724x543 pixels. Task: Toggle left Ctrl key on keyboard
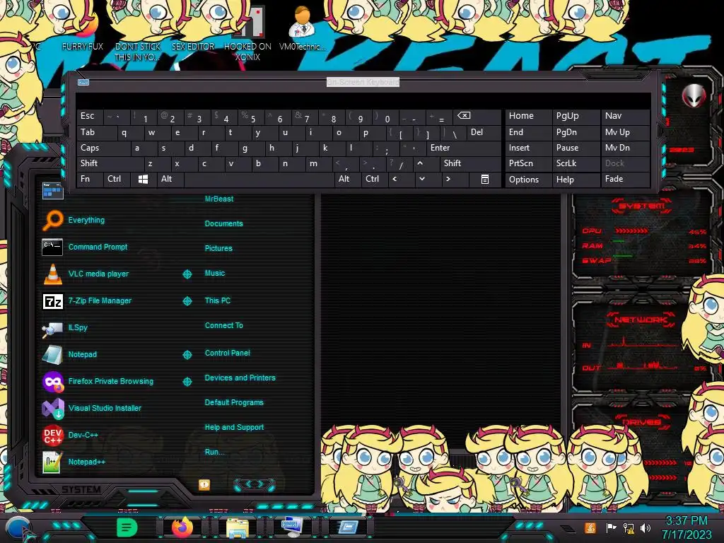pos(117,179)
